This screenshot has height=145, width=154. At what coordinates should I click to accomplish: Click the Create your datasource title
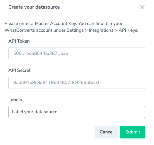(34, 7)
